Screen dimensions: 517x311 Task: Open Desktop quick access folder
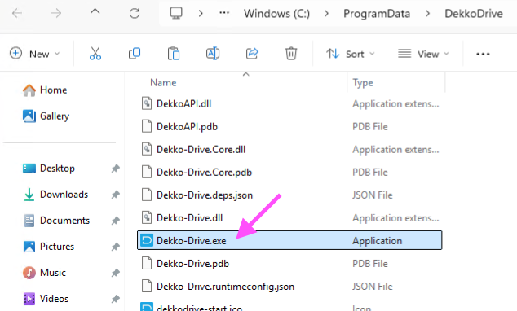coord(48,169)
